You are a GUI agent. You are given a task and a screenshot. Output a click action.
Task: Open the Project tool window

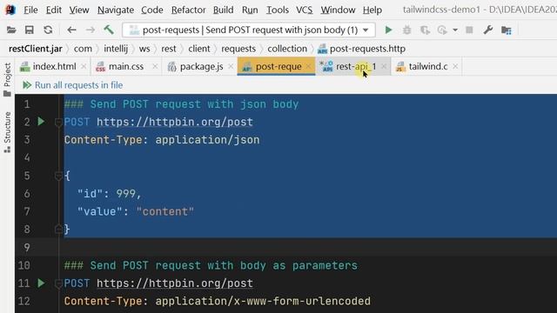(7, 79)
